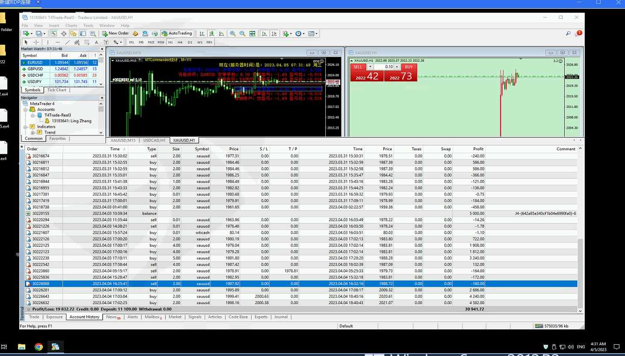Collapse the T4Trade-Real3 tree node
This screenshot has width=625, height=356.
click(33, 115)
